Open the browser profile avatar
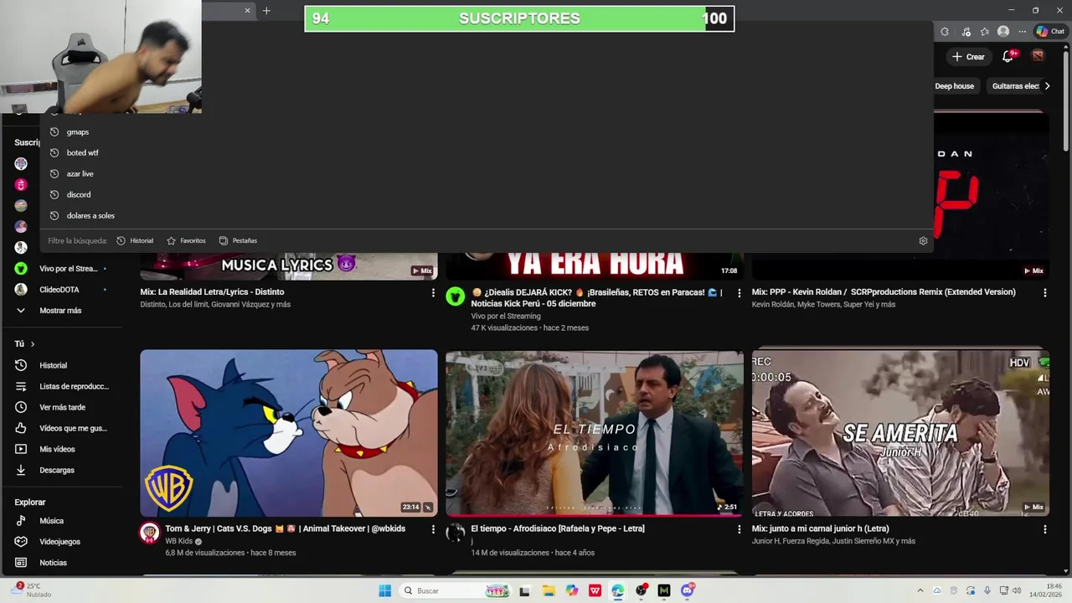The image size is (1072, 603). coord(1003,32)
